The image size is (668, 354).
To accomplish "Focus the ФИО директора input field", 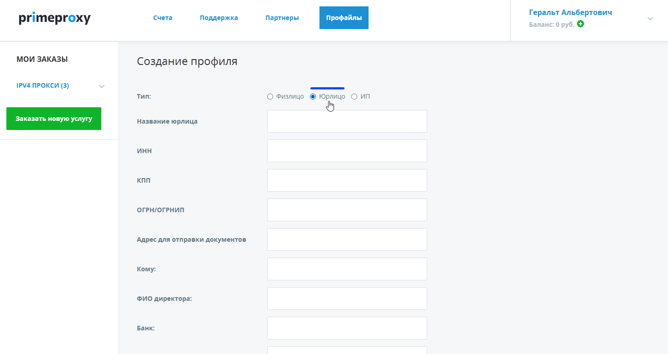I will 347,299.
